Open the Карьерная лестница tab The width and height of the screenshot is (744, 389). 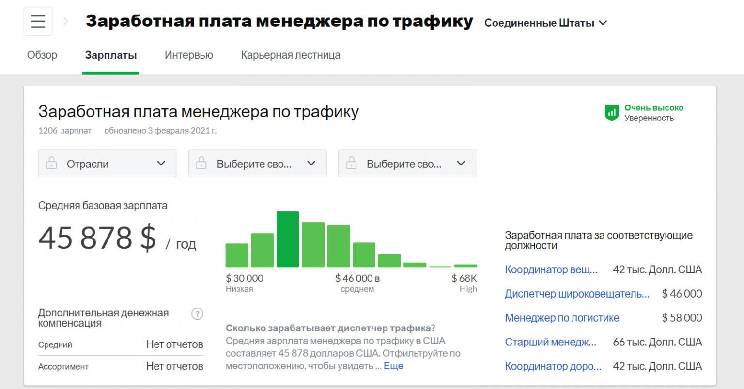coord(291,55)
